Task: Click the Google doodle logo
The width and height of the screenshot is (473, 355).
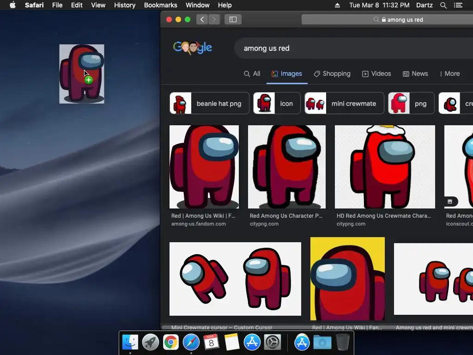Action: [x=193, y=48]
